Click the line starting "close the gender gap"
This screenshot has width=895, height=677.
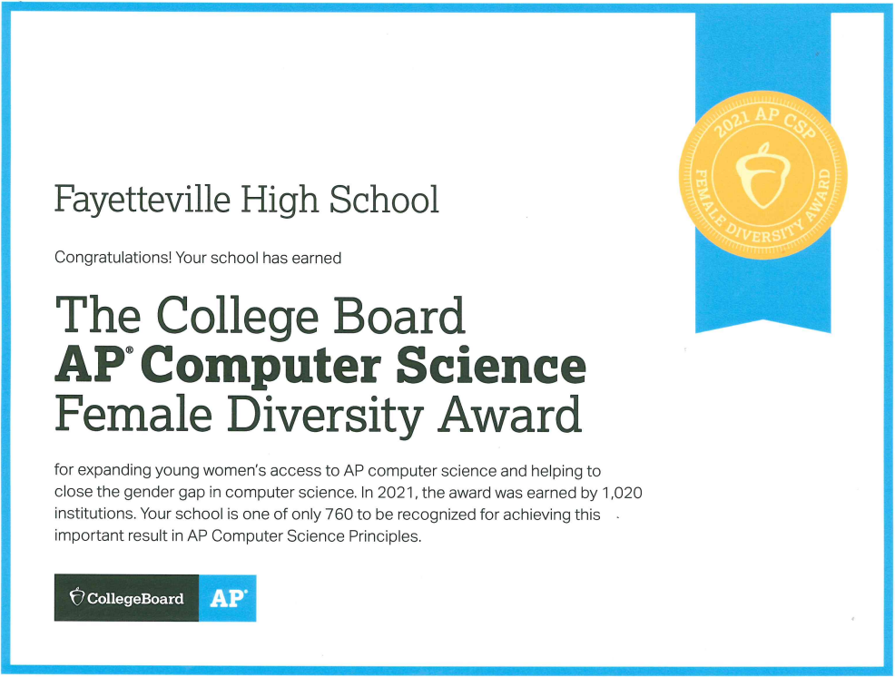(x=349, y=493)
